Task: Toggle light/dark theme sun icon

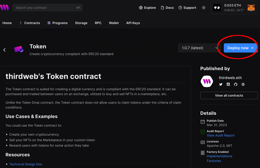Action: click(x=204, y=7)
